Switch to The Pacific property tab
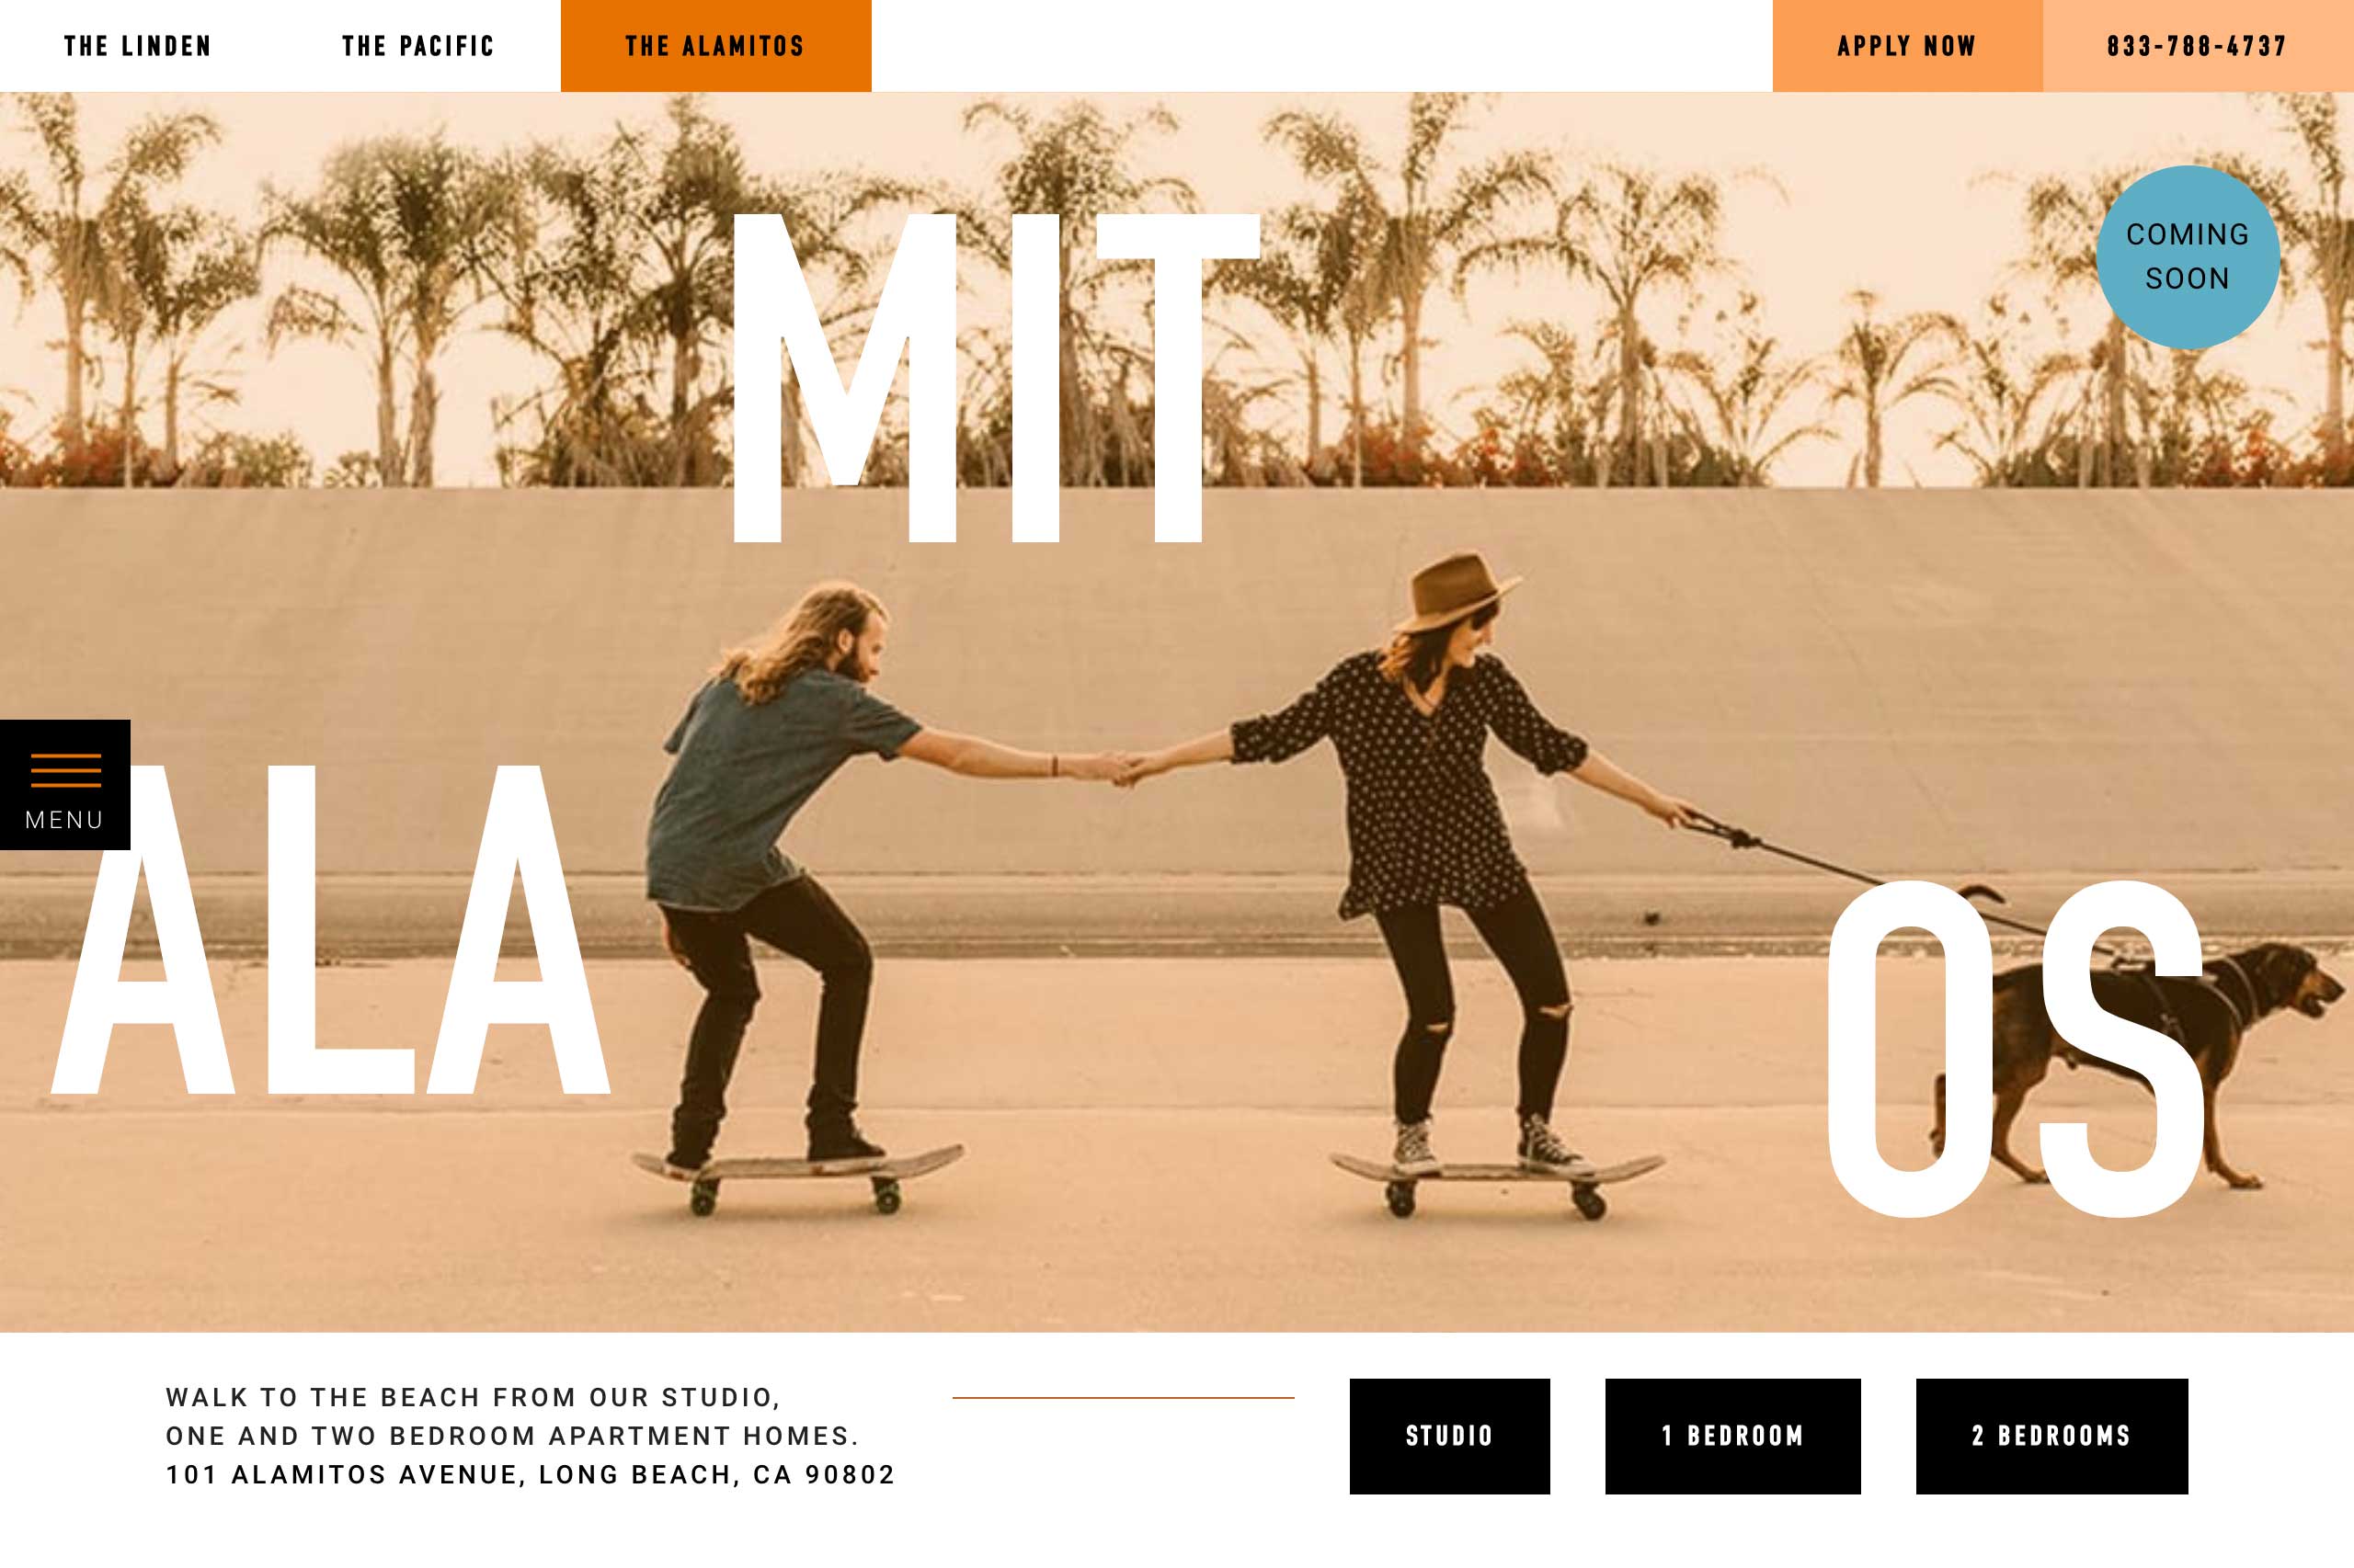Screen dimensions: 2354x1568 click(418, 46)
